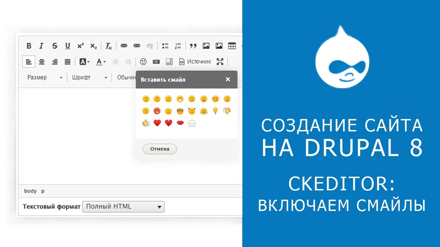This screenshot has width=440, height=247.
Task: Insert the light bulb emoticon
Action: pos(215,111)
